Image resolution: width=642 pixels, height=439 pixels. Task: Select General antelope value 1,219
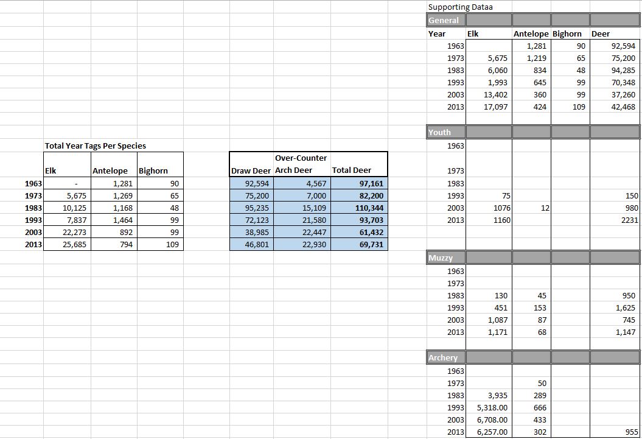(531, 58)
